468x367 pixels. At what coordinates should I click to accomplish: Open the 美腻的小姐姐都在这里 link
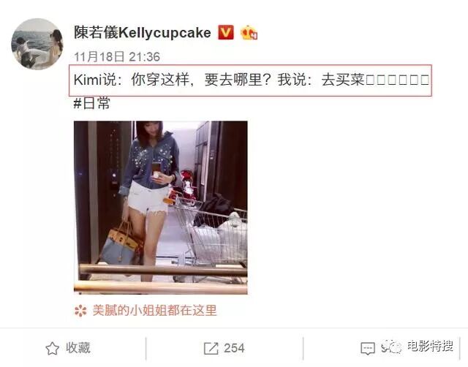pos(154,310)
